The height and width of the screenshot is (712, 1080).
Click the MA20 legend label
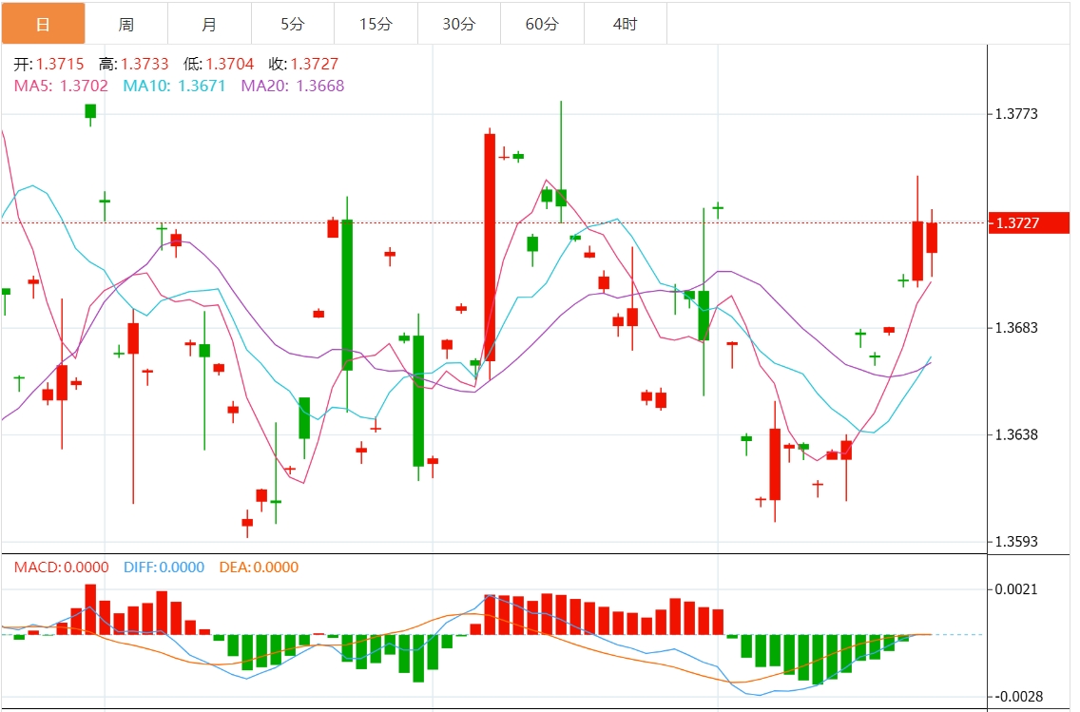tap(293, 87)
